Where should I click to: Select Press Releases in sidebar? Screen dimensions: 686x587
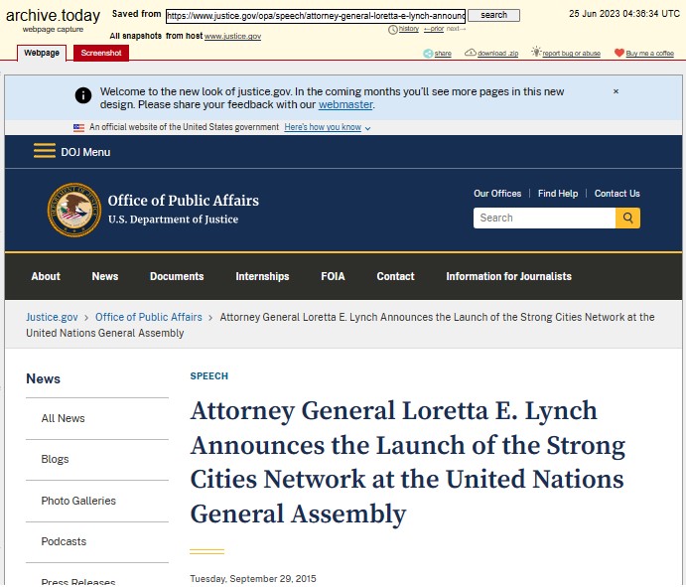(78, 582)
